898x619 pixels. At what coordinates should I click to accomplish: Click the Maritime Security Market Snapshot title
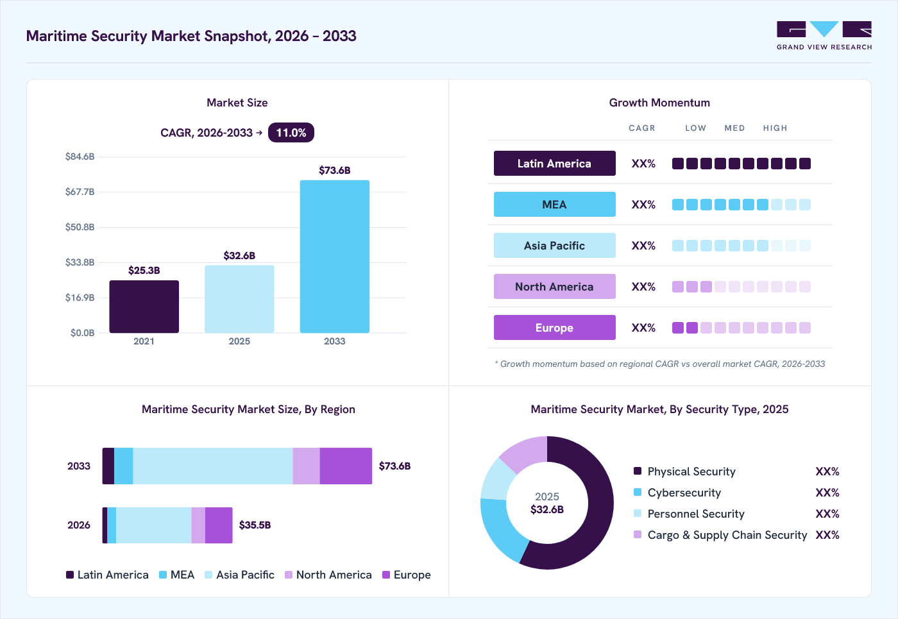[x=191, y=36]
